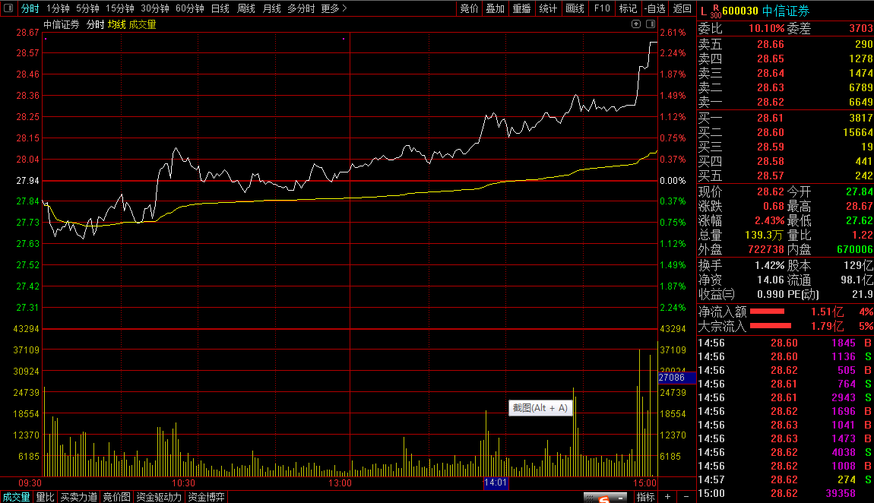The image size is (874, 503).
Task: Click the panel layout icon beside 分时
Action: click(x=8, y=8)
